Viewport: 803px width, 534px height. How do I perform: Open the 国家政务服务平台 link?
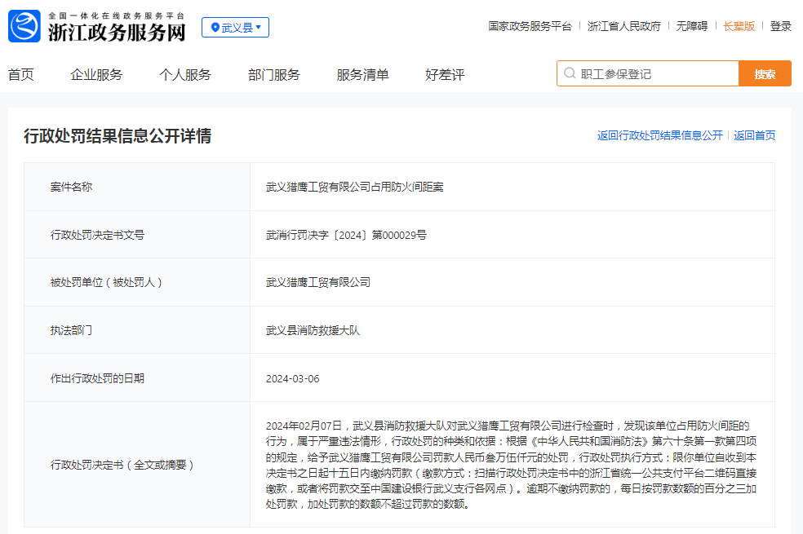coord(530,26)
